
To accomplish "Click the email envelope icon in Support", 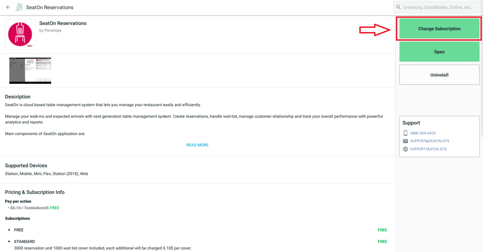I will click(x=405, y=141).
